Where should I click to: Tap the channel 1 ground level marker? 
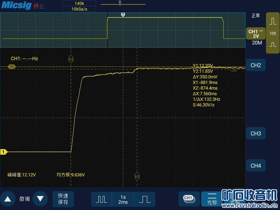click(x=4, y=152)
